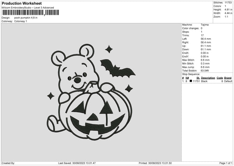This screenshot has width=234, height=166.
Task: Click the 'Default' brand entry
Action: click(x=228, y=81)
